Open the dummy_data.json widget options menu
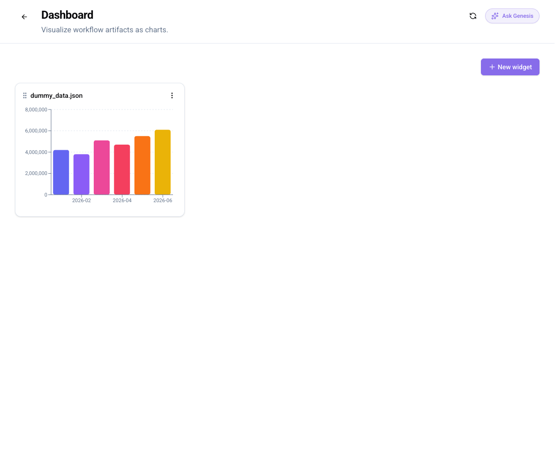The width and height of the screenshot is (555, 468). click(x=172, y=95)
